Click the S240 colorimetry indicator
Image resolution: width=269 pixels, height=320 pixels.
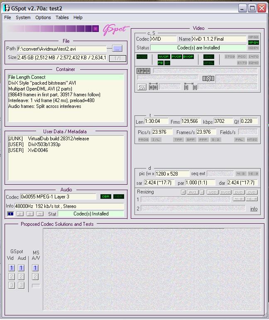(x=253, y=63)
